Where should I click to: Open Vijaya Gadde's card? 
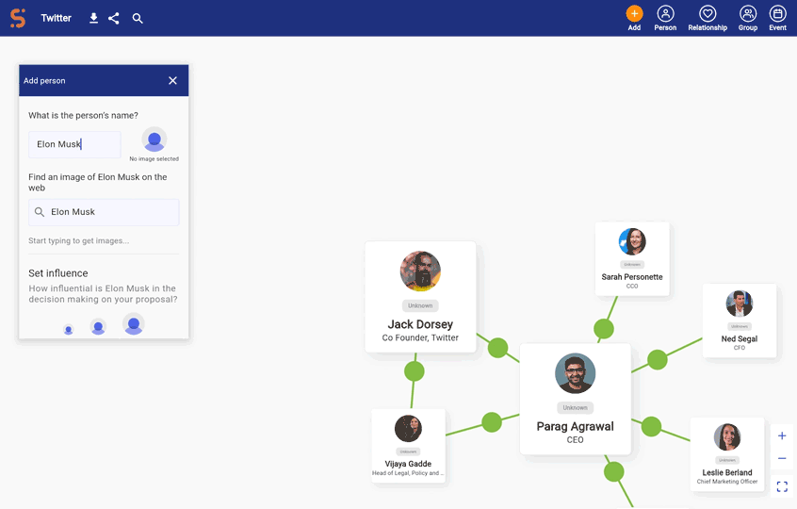408,446
